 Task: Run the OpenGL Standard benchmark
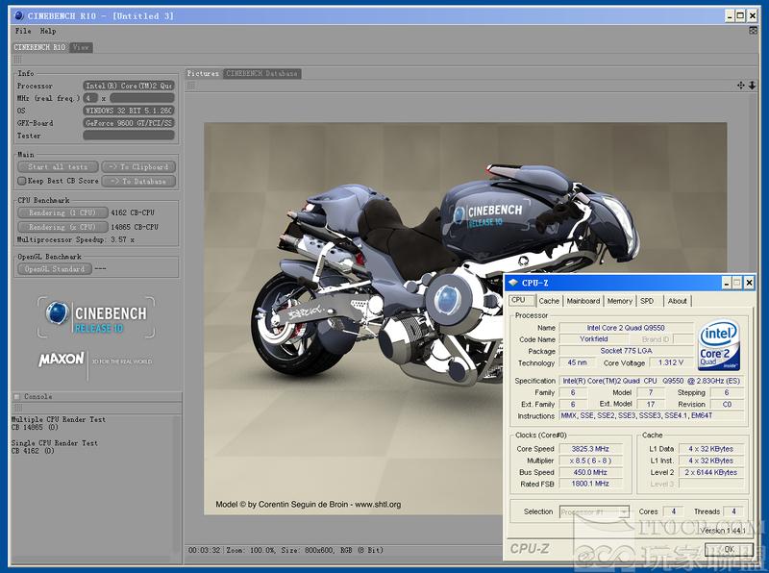55,269
